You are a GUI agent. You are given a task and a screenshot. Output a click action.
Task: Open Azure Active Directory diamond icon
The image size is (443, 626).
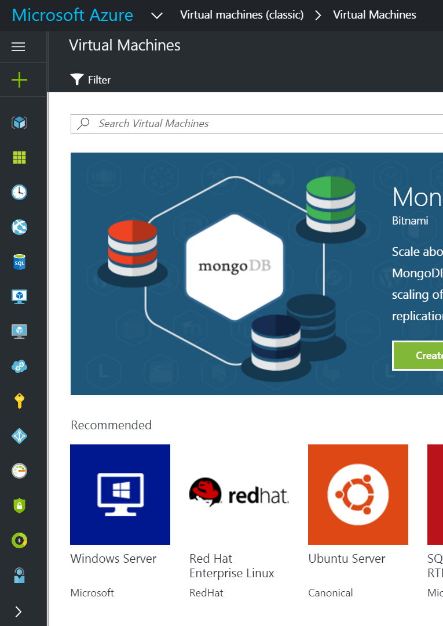[x=19, y=436]
